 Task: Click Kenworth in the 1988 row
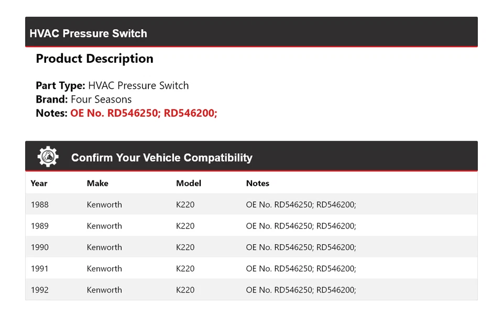click(104, 205)
